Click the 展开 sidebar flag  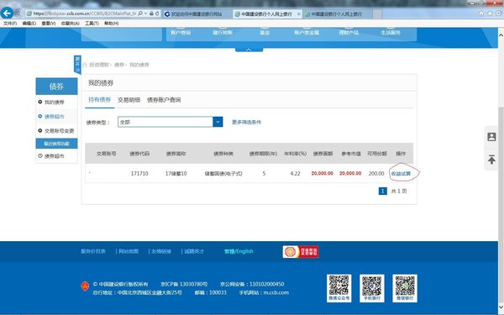pyautogui.click(x=77, y=65)
